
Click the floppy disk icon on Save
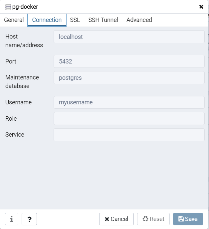coord(181,219)
